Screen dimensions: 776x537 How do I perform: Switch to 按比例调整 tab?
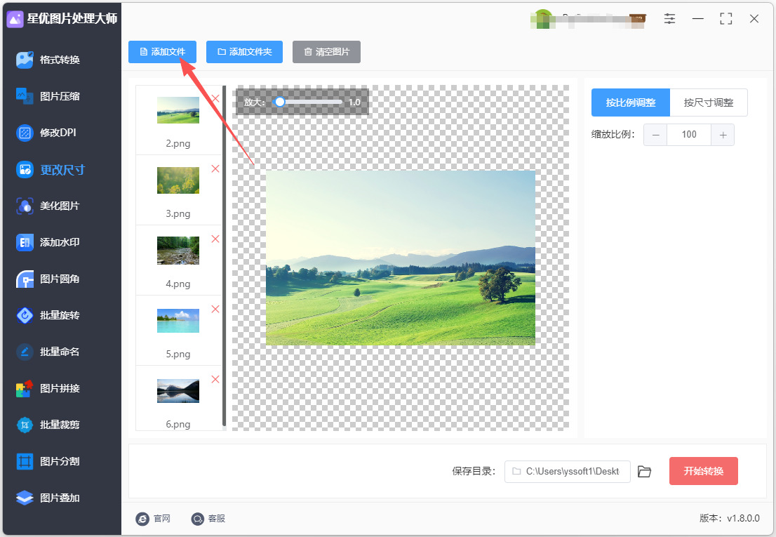(x=631, y=102)
